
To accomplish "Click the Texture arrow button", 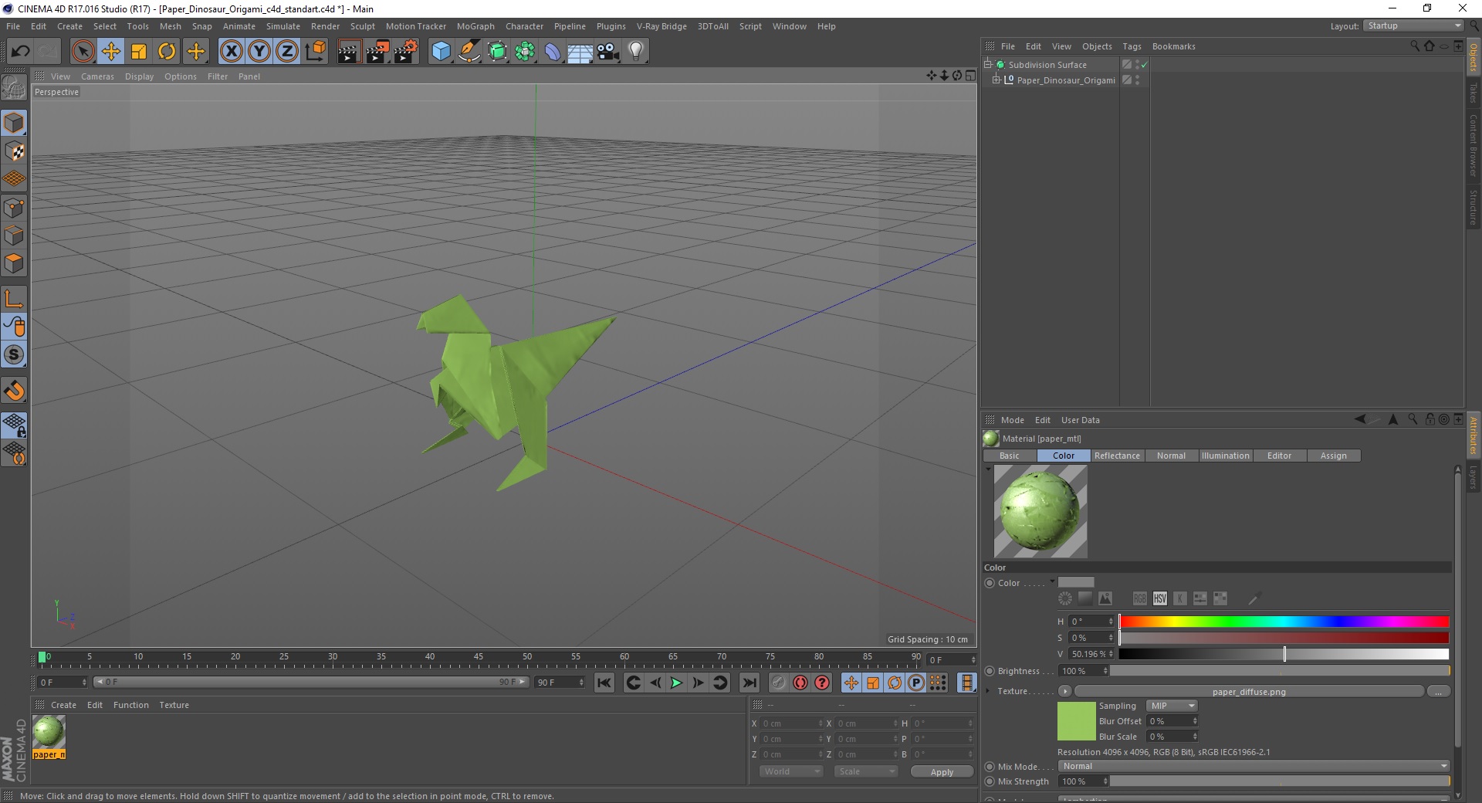I will pyautogui.click(x=1065, y=691).
